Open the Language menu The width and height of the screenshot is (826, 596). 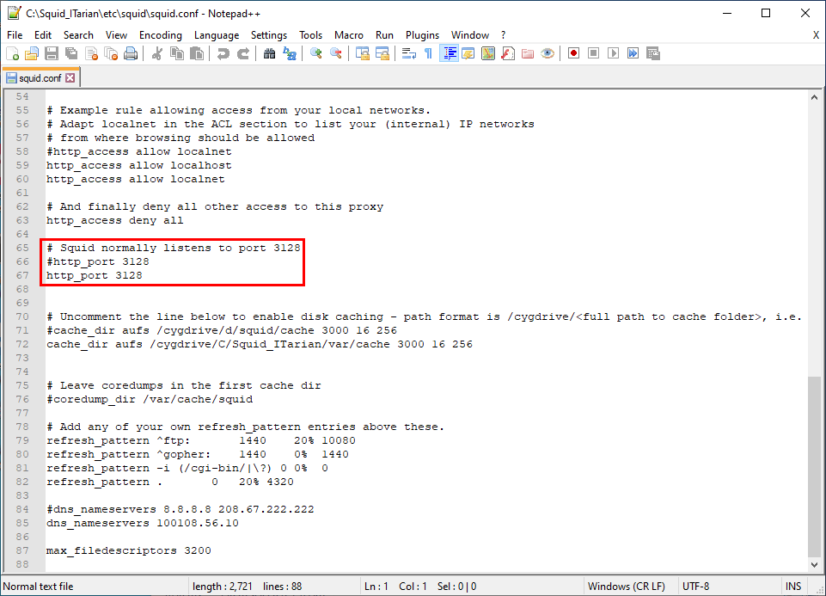217,34
